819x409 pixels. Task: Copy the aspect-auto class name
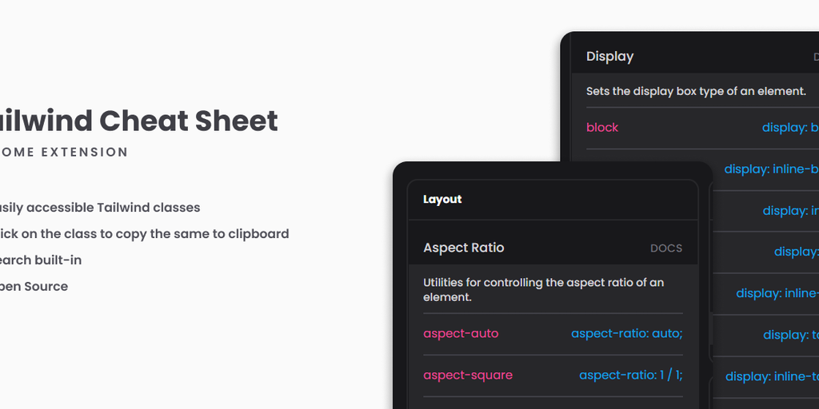[x=461, y=333]
